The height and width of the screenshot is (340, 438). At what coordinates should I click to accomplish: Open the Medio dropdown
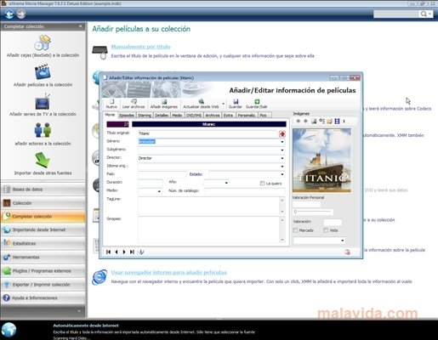click(x=159, y=191)
